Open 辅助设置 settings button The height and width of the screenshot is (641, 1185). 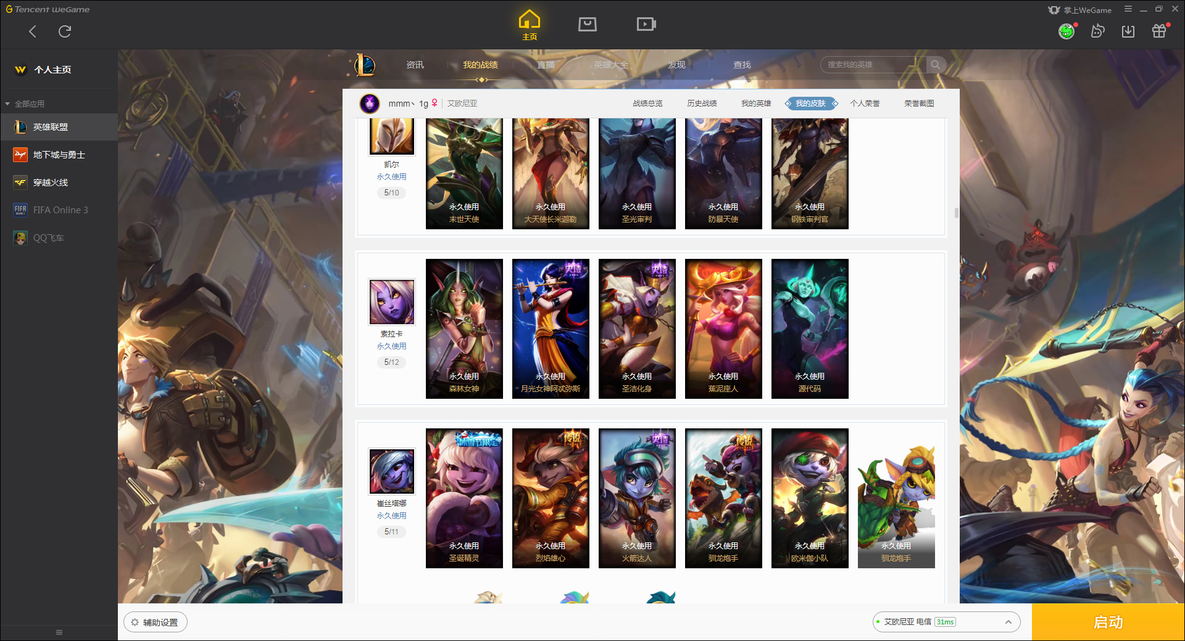pyautogui.click(x=156, y=623)
